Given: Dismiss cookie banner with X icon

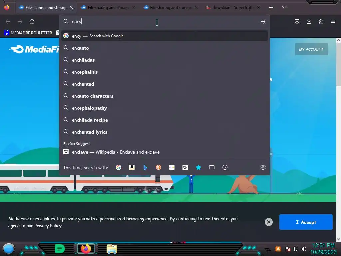Looking at the screenshot, I should point(269,222).
